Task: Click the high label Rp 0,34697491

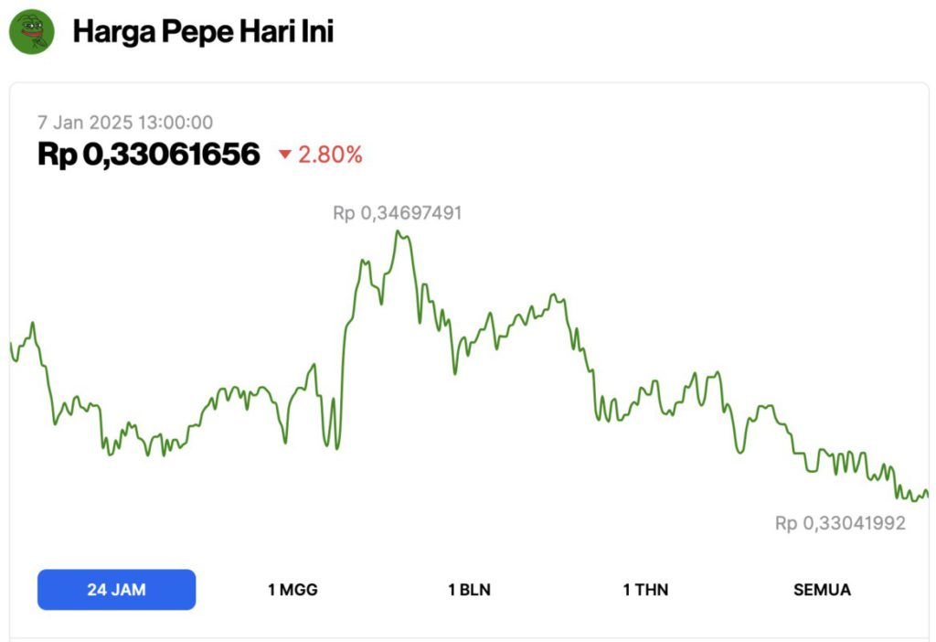Action: tap(397, 213)
